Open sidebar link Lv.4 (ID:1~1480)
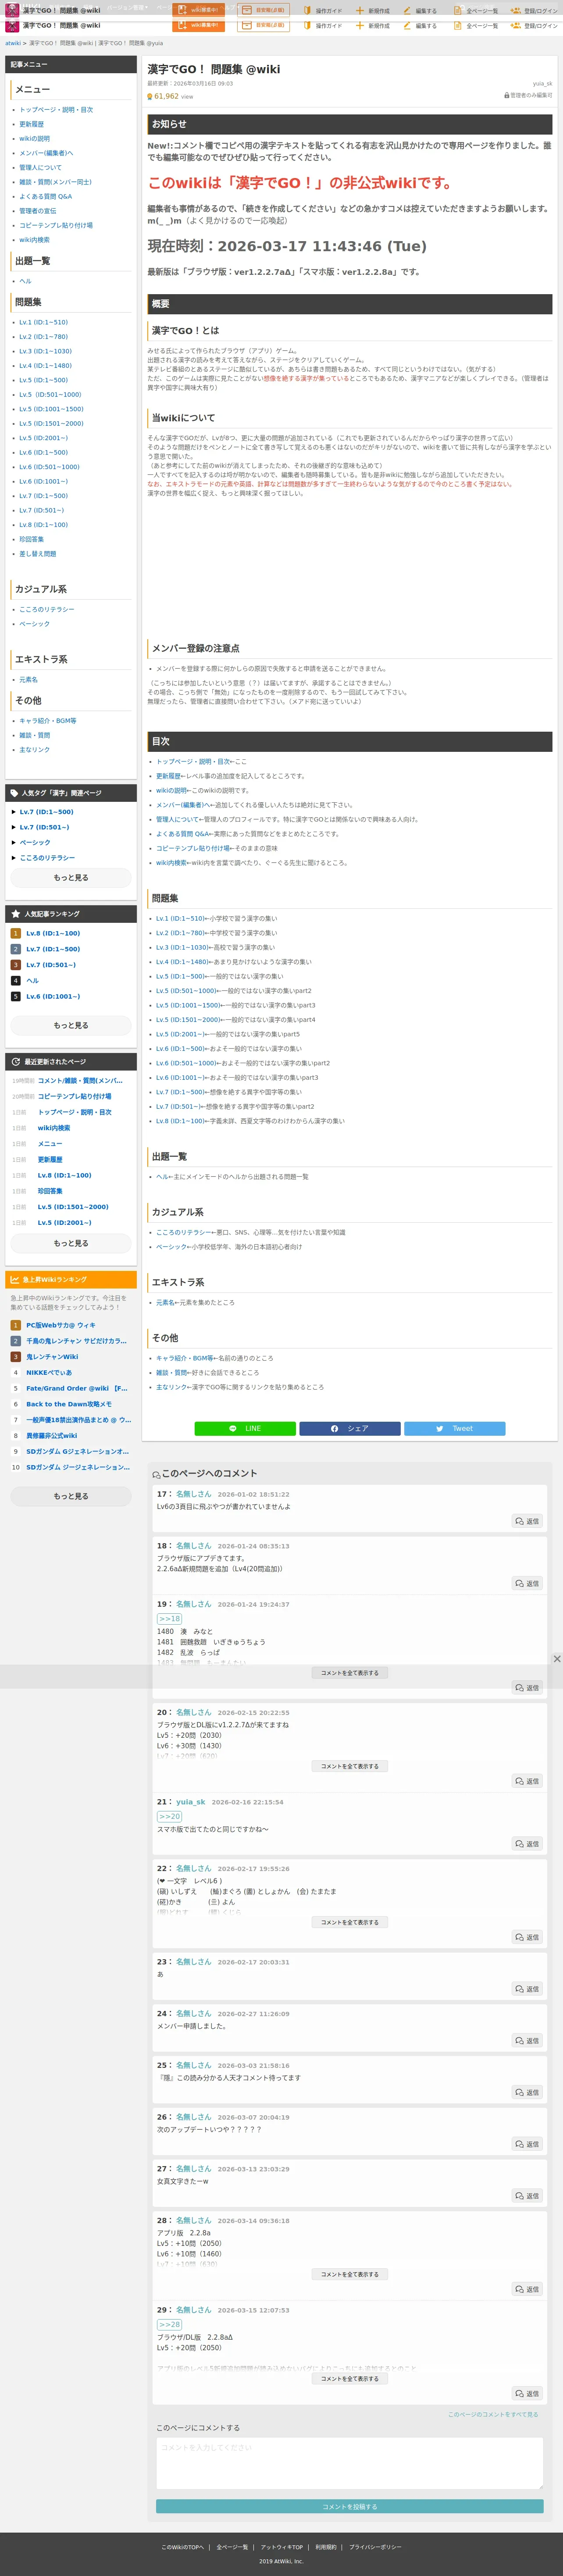 click(45, 365)
